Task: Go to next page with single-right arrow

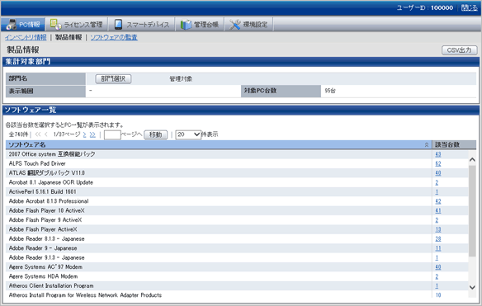Action: coord(84,134)
